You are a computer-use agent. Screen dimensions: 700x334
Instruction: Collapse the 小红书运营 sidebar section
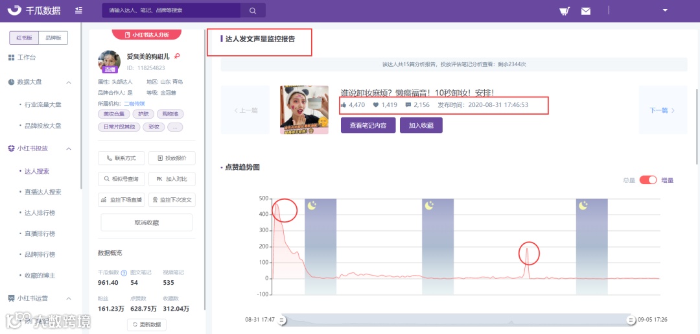click(x=69, y=298)
